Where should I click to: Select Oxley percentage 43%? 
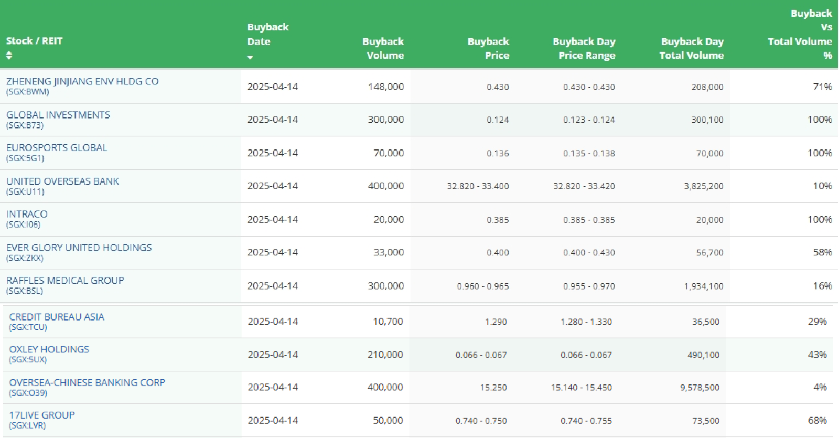818,355
